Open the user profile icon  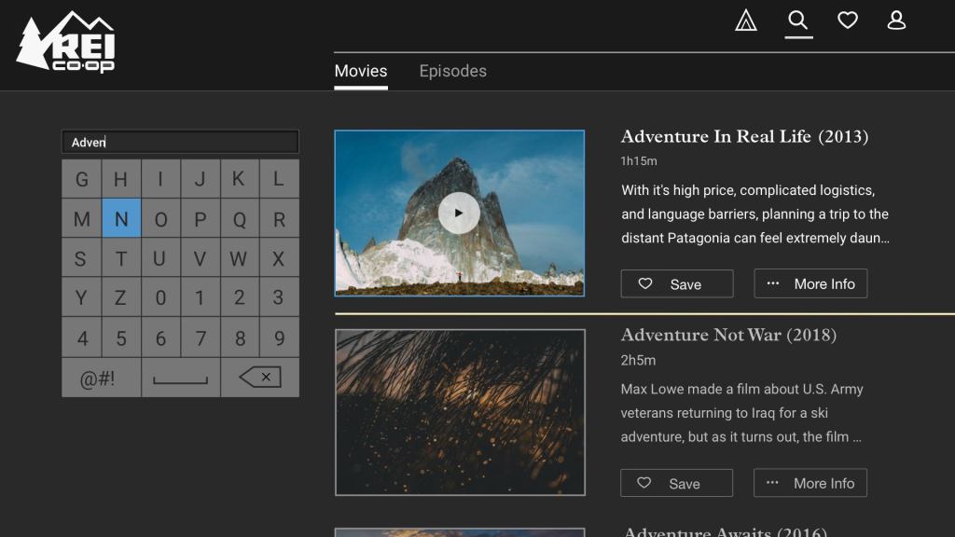896,21
